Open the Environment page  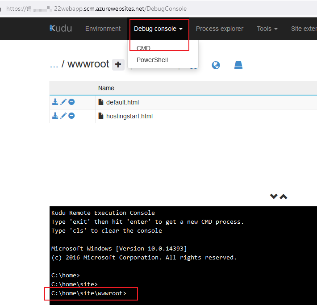103,29
